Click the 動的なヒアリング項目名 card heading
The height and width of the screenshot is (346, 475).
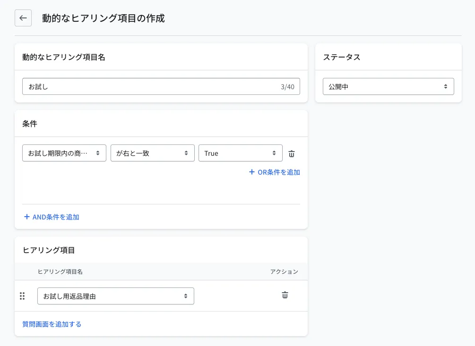(x=64, y=57)
